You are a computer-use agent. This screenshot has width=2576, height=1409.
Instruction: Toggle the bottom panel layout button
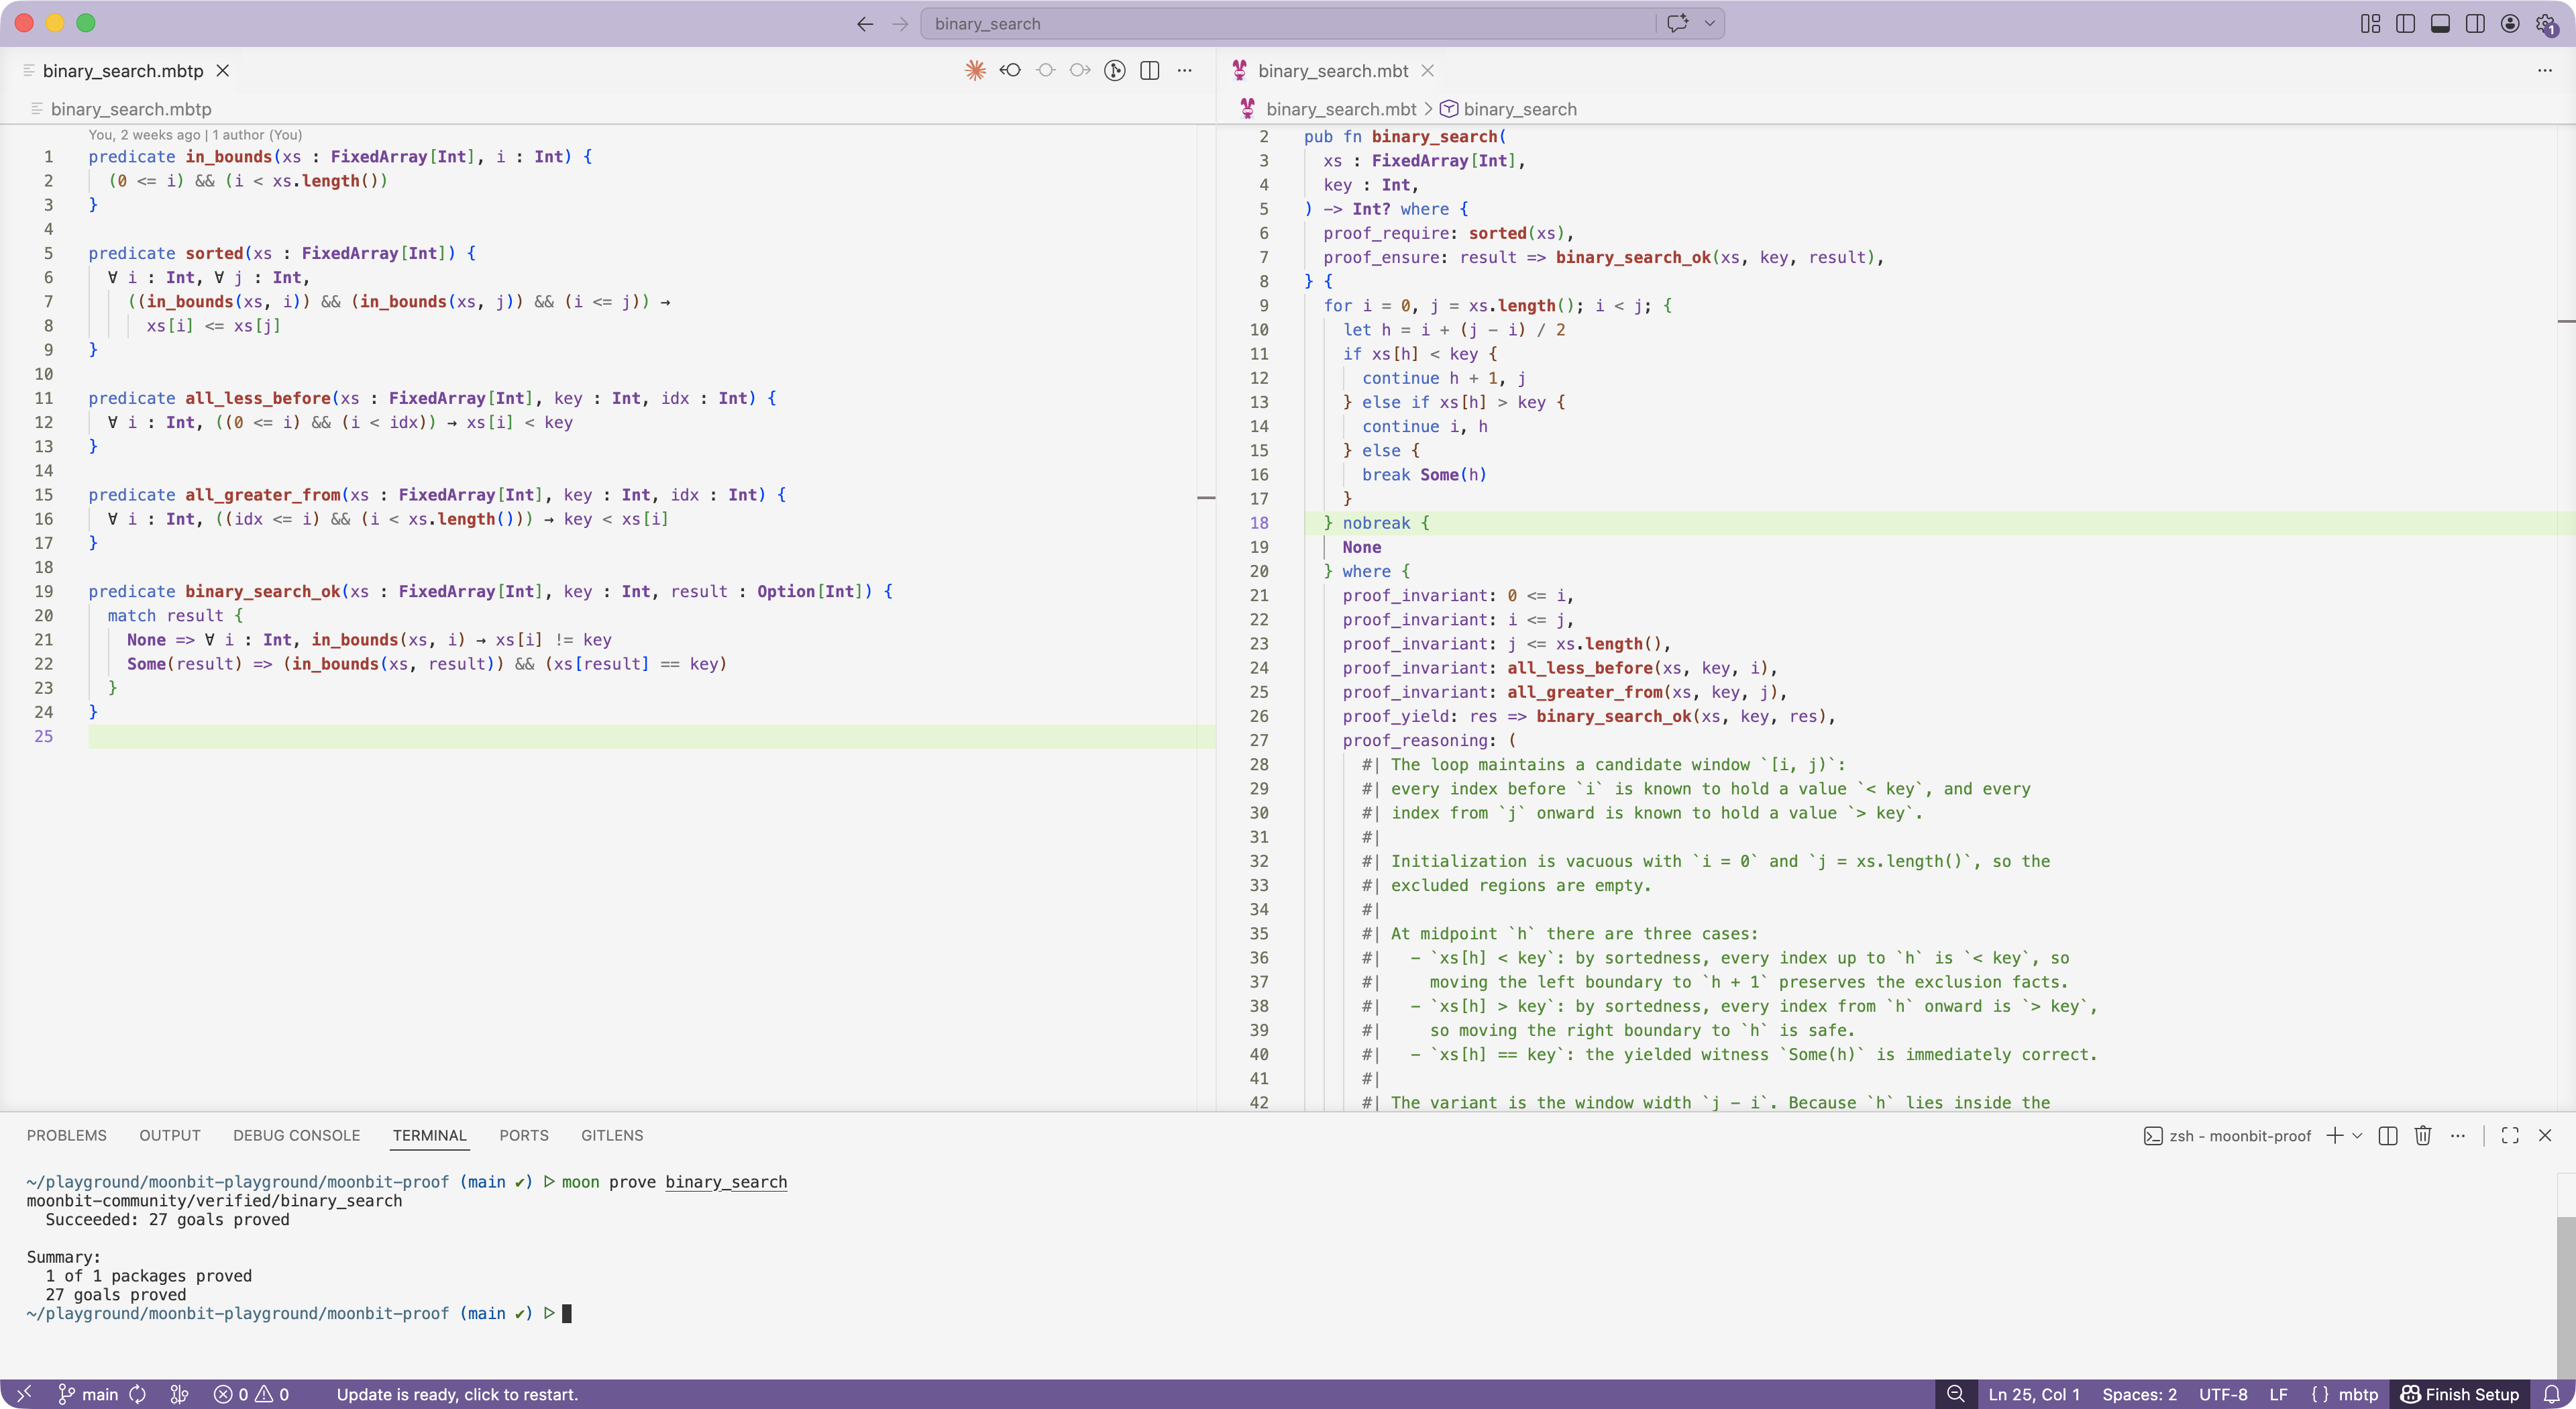(2440, 23)
